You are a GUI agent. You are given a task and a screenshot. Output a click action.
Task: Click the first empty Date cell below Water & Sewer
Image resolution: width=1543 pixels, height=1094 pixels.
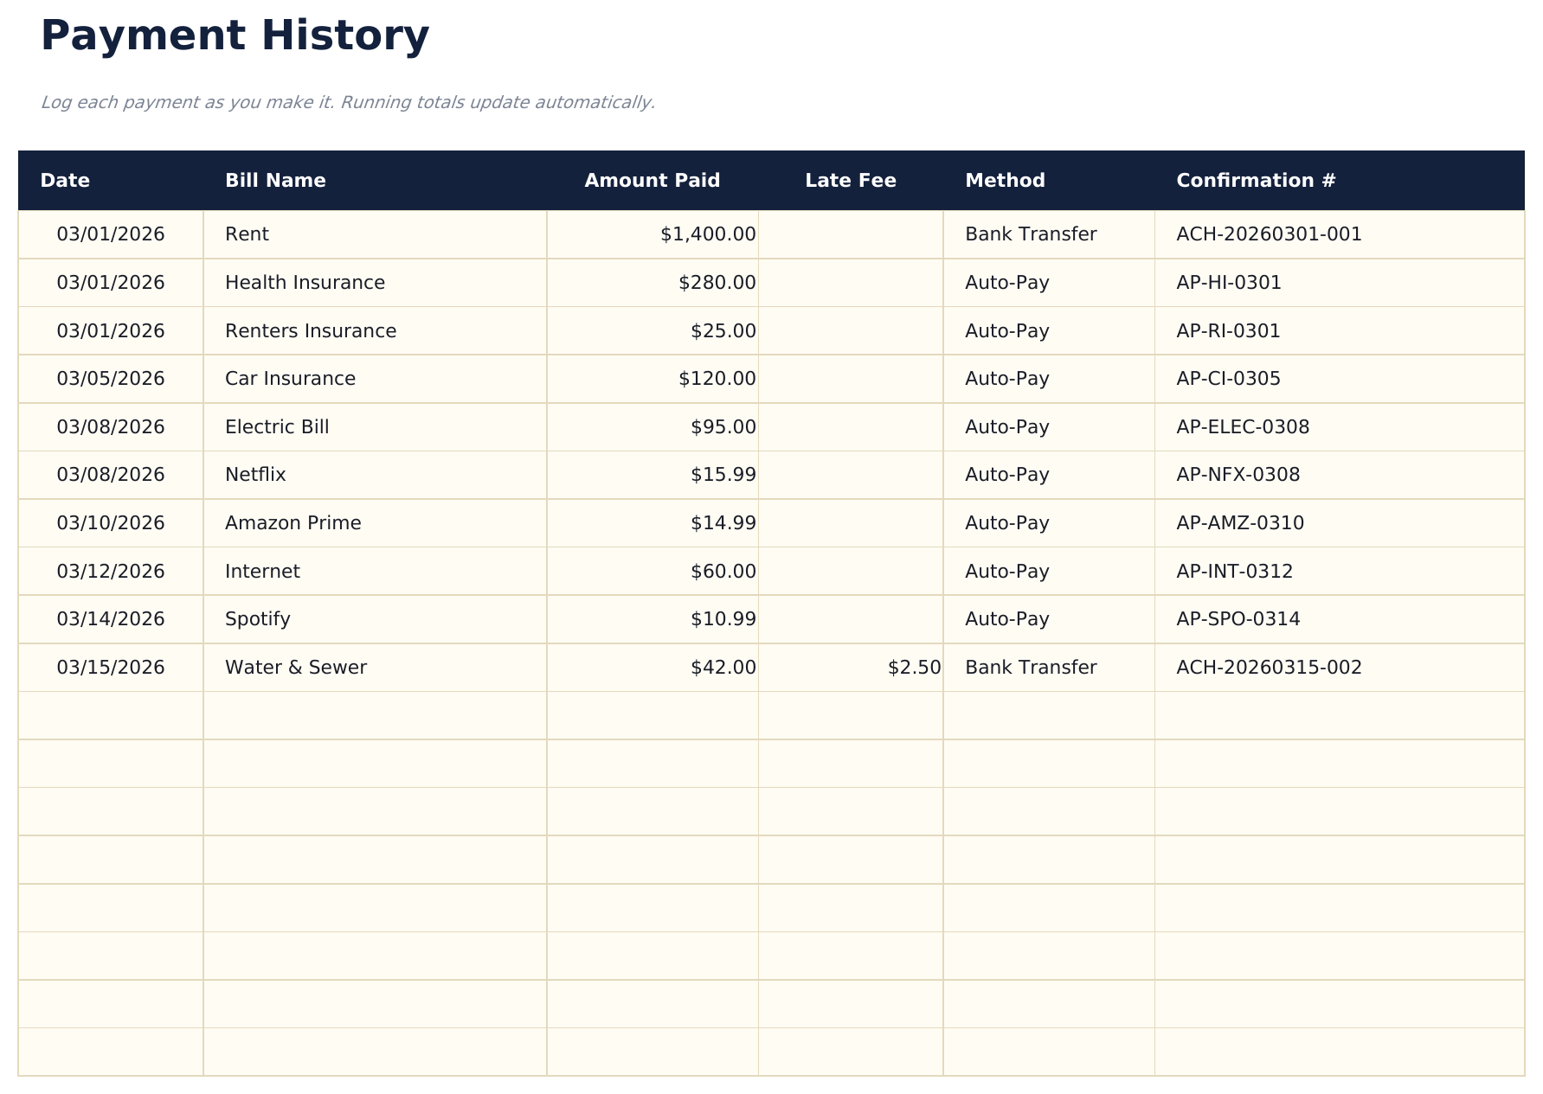pyautogui.click(x=111, y=715)
